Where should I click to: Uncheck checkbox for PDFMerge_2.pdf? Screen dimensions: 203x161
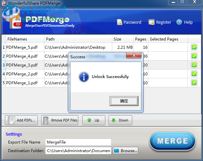[x=194, y=74]
